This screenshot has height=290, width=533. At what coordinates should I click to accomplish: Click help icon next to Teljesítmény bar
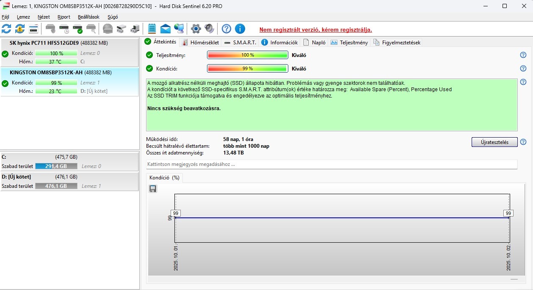(523, 55)
